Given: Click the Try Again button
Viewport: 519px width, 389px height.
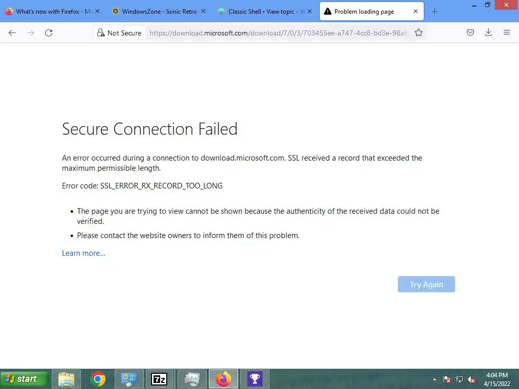Looking at the screenshot, I should click(x=426, y=284).
